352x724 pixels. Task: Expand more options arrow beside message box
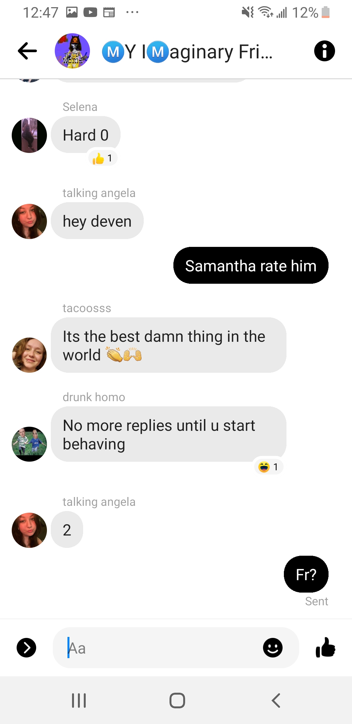(26, 647)
